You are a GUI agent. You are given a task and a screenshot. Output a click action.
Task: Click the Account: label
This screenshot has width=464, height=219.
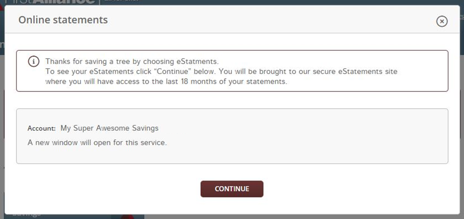tap(41, 128)
